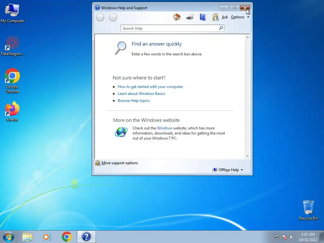
Task: Click the Find an answer quickly heading
Action: [157, 44]
